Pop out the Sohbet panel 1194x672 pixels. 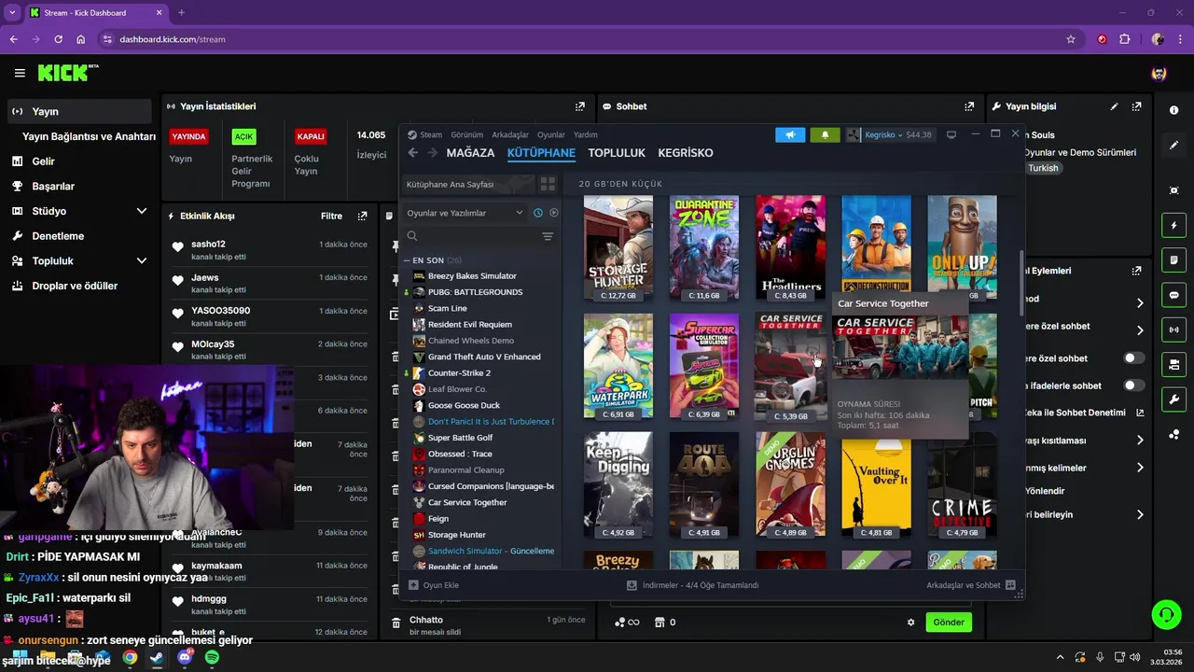tap(969, 106)
